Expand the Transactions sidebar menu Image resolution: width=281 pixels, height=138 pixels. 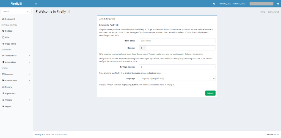(x=11, y=56)
